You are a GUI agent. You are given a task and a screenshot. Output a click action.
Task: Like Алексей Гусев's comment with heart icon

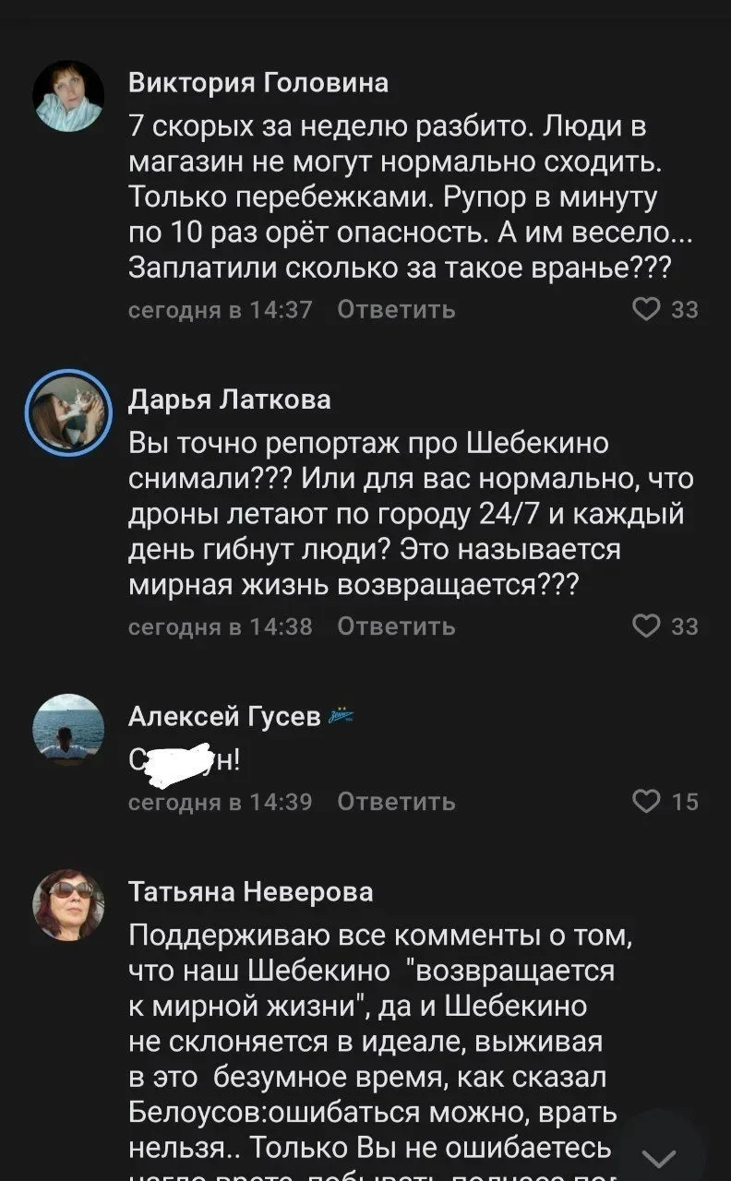click(x=648, y=802)
